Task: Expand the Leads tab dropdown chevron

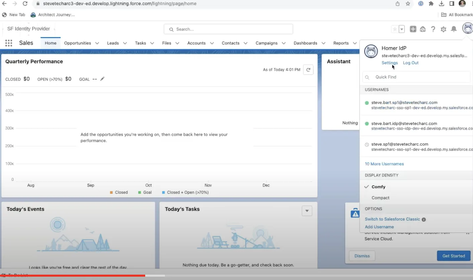Action: tap(125, 43)
